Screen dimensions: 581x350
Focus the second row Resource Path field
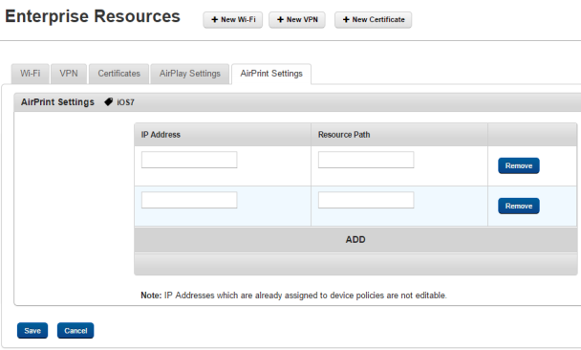pyautogui.click(x=366, y=200)
